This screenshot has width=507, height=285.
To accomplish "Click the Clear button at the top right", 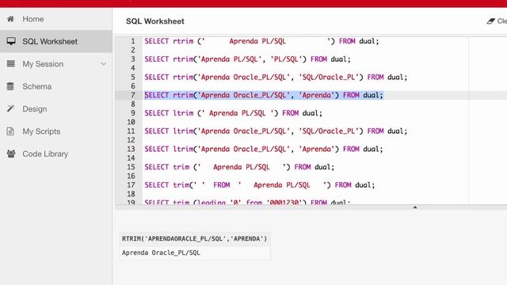I will 497,21.
